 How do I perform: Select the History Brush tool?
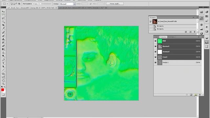[3, 42]
